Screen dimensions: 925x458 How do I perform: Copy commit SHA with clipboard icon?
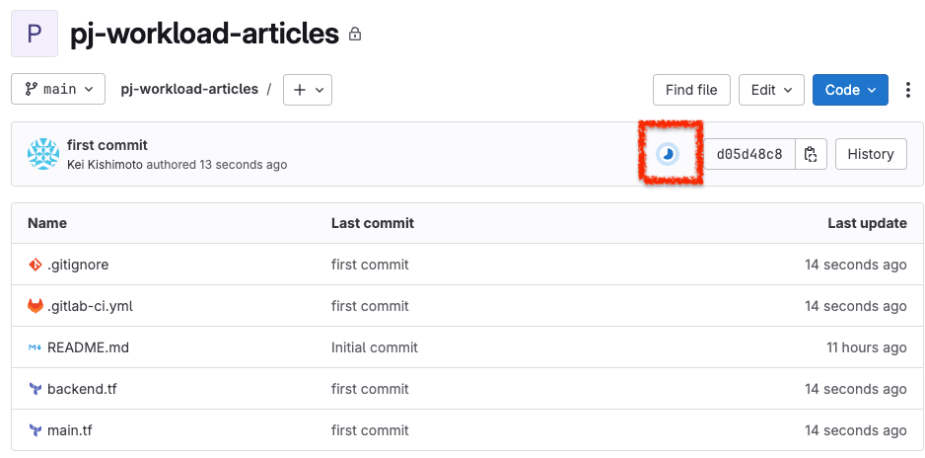point(811,154)
